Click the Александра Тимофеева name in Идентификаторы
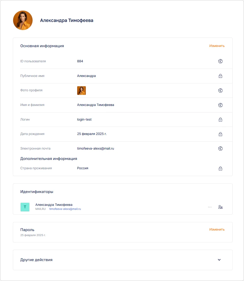The width and height of the screenshot is (244, 281). [x=54, y=205]
